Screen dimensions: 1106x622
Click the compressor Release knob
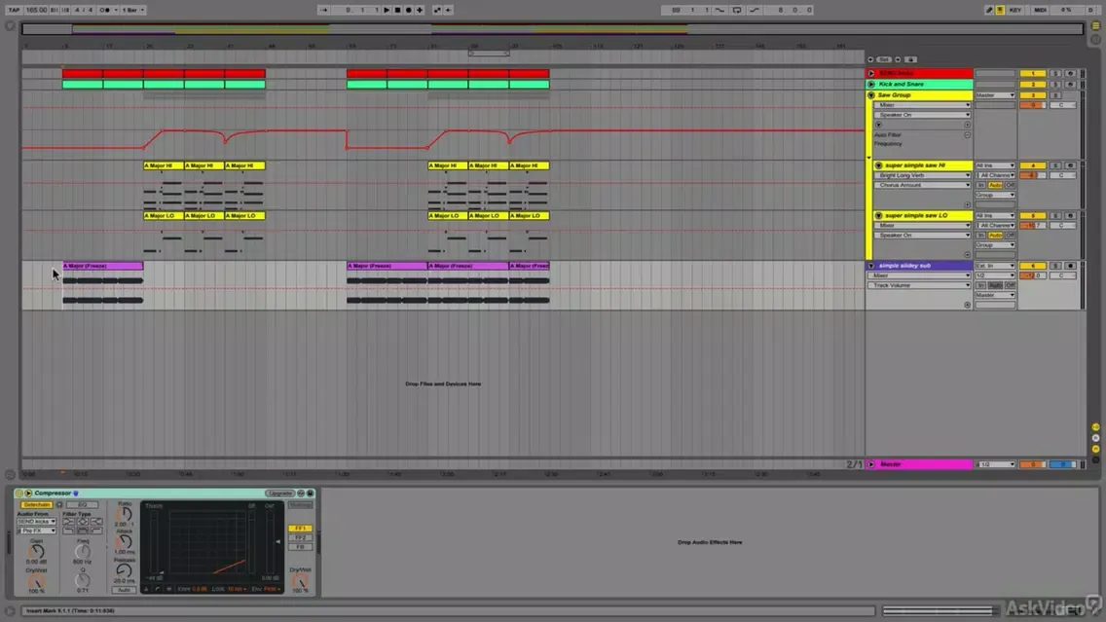125,570
